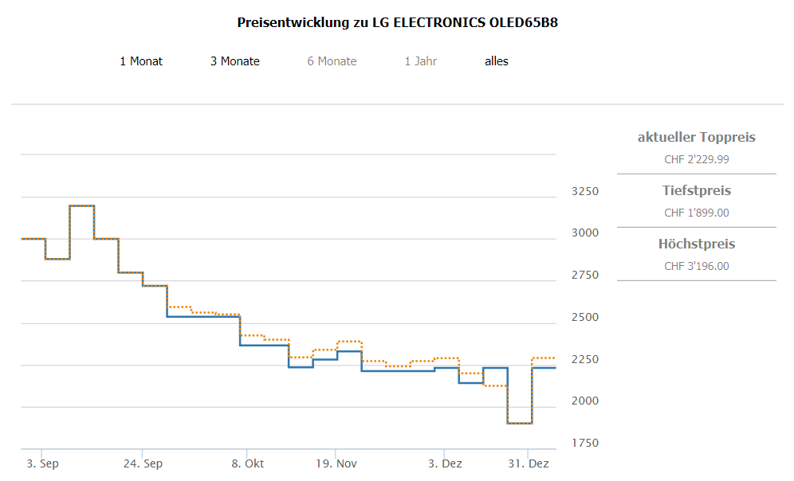Select the 1 Monat time range

coord(141,61)
